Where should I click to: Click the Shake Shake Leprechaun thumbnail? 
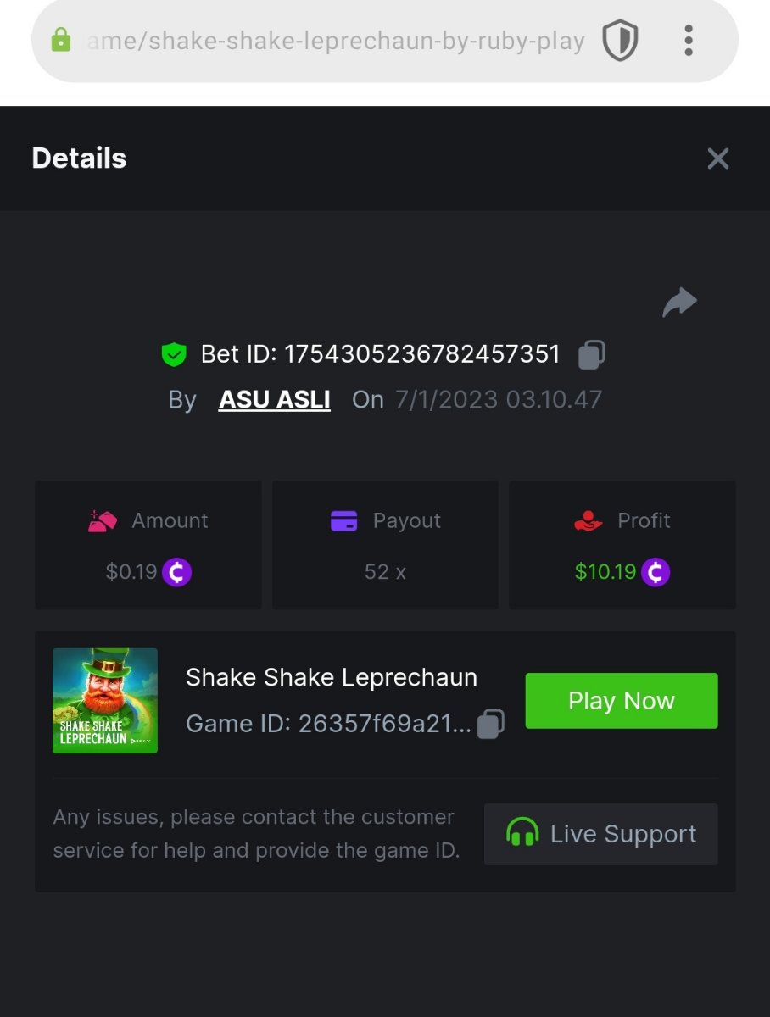pos(105,701)
